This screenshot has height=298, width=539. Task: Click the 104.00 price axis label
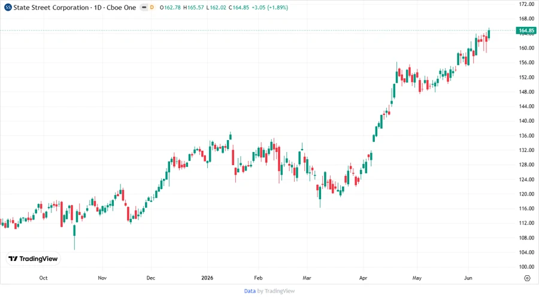pos(526,252)
